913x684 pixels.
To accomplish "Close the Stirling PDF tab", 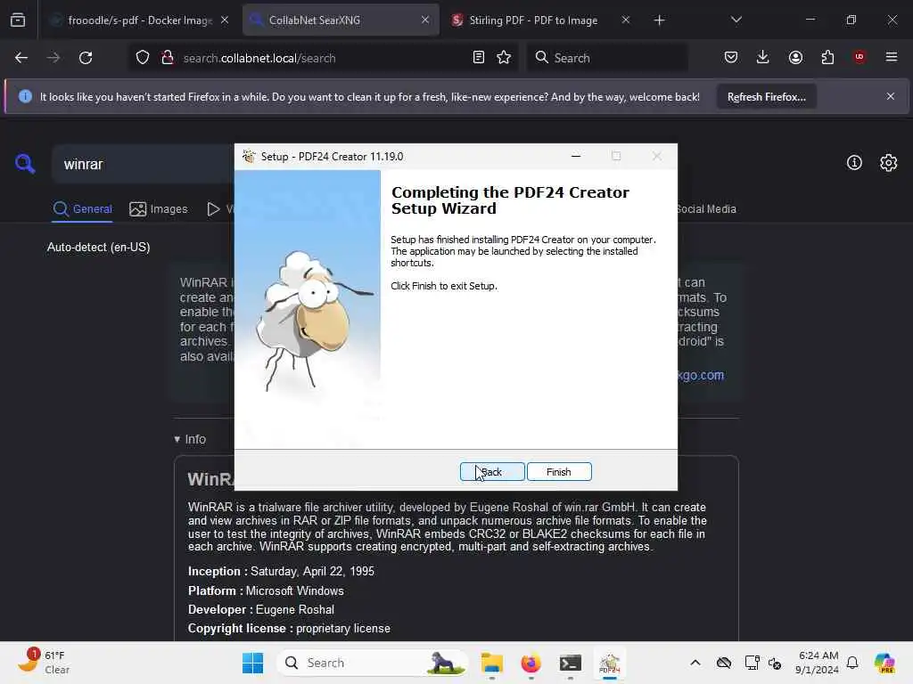I will click(625, 20).
